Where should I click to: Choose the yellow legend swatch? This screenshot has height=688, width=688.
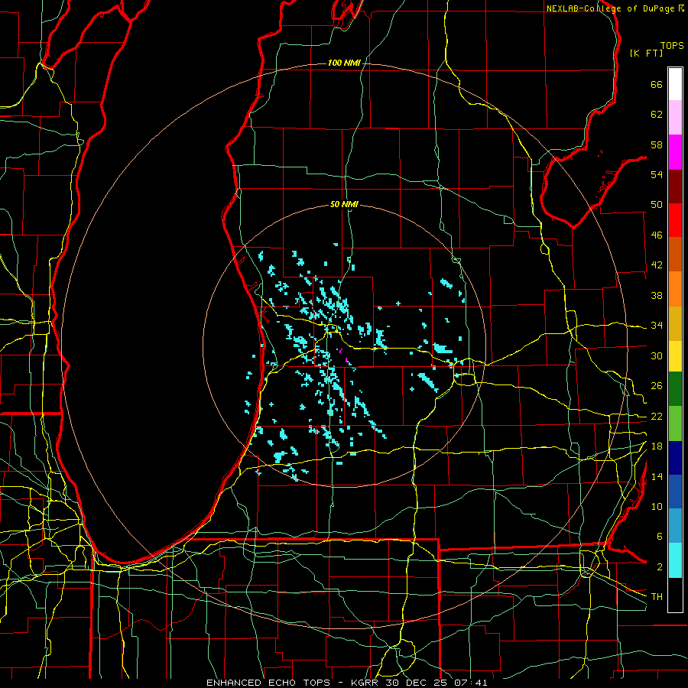pos(675,356)
